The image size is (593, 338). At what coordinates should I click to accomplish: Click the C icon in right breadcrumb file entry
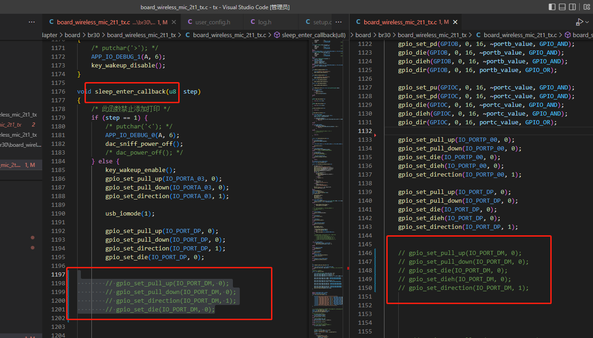(479, 35)
